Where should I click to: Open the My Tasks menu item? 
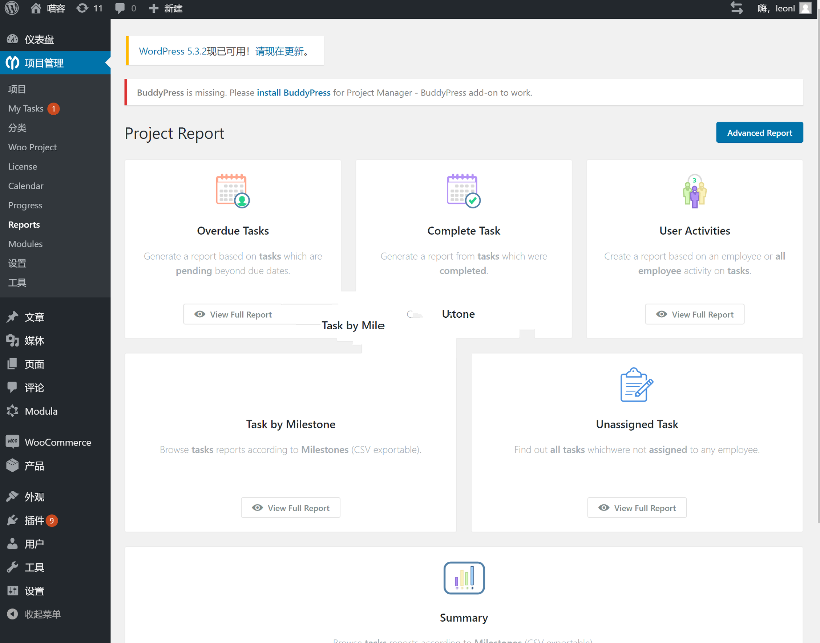coord(26,109)
